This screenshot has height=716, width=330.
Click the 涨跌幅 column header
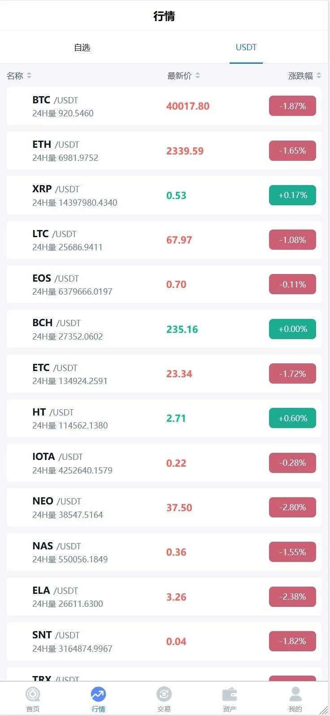[x=300, y=75]
